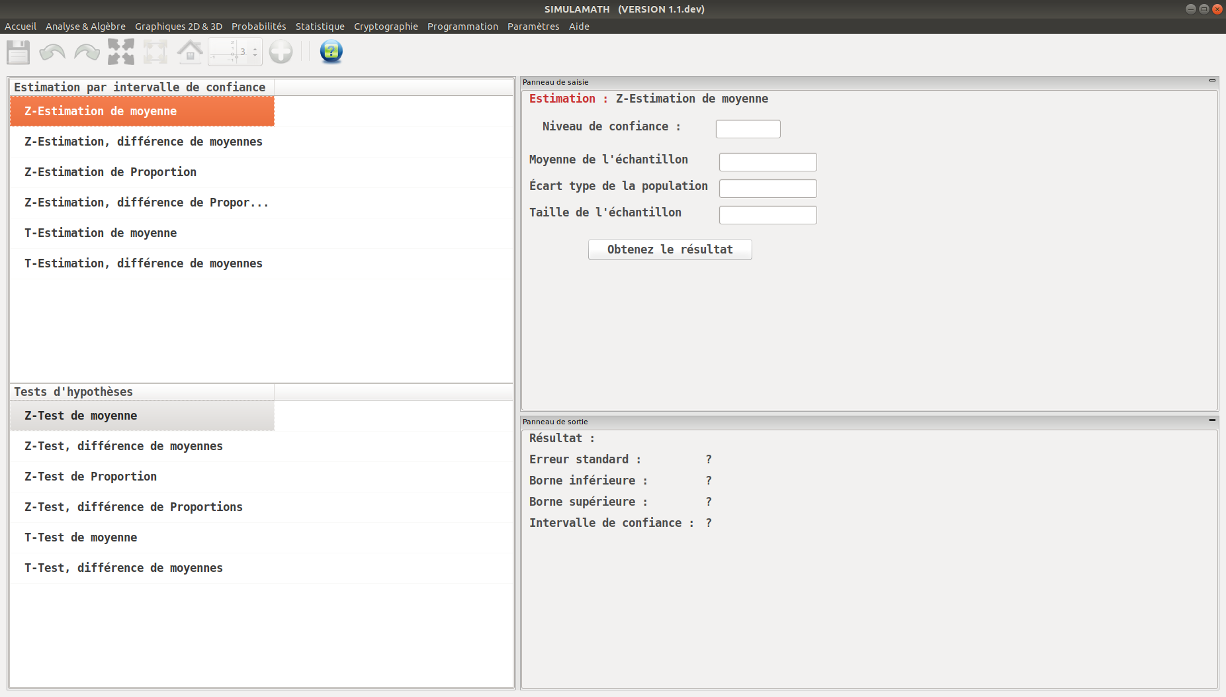Open the Probabilités menu
Screen dimensions: 1226x697
click(x=259, y=26)
